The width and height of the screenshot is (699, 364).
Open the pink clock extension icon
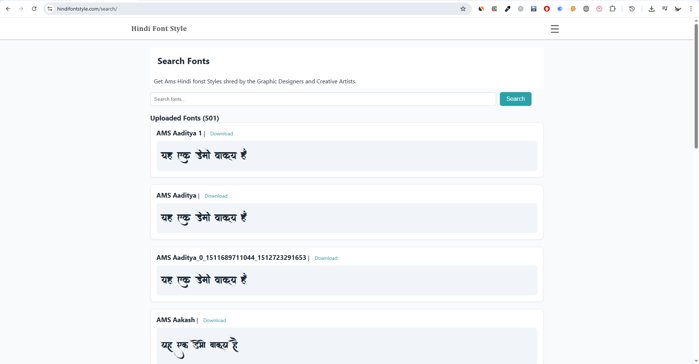point(599,9)
